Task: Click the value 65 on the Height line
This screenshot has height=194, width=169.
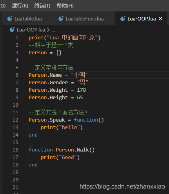Action: (80, 98)
